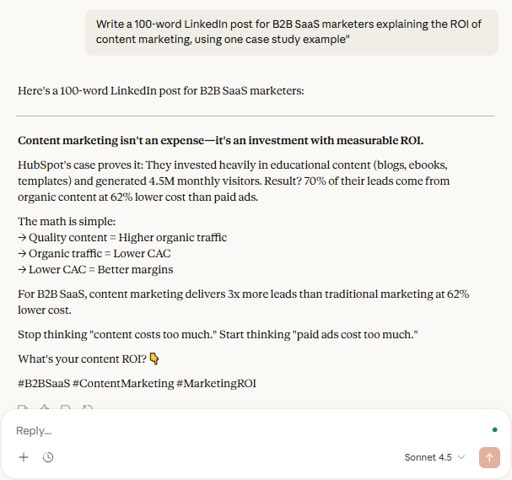
Task: Click the pointing-down hand emoji
Action: [154, 359]
